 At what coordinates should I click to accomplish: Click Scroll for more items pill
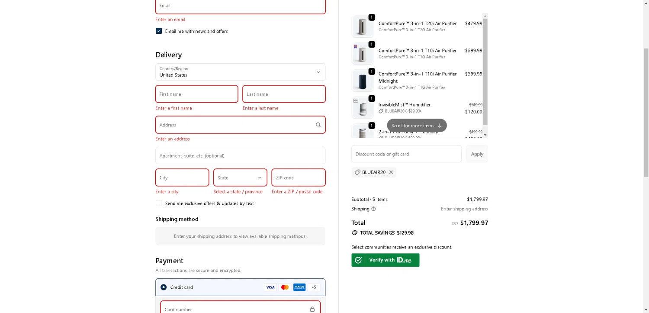tap(417, 126)
